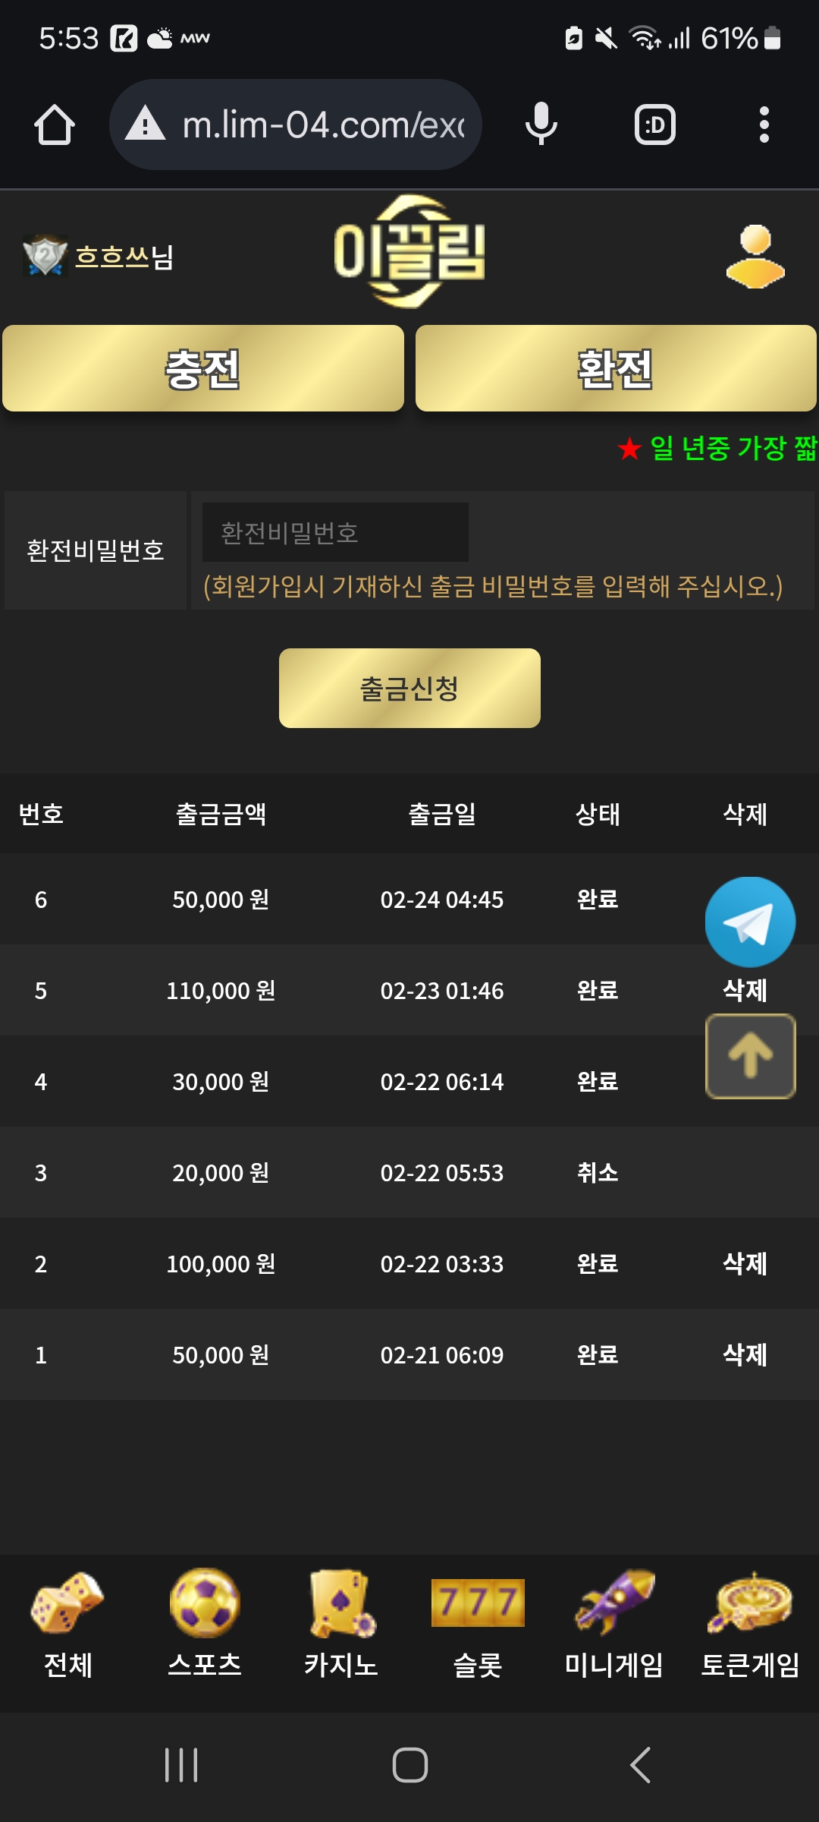Open the user profile icon
Viewport: 819px width, 1822px height.
pos(755,257)
